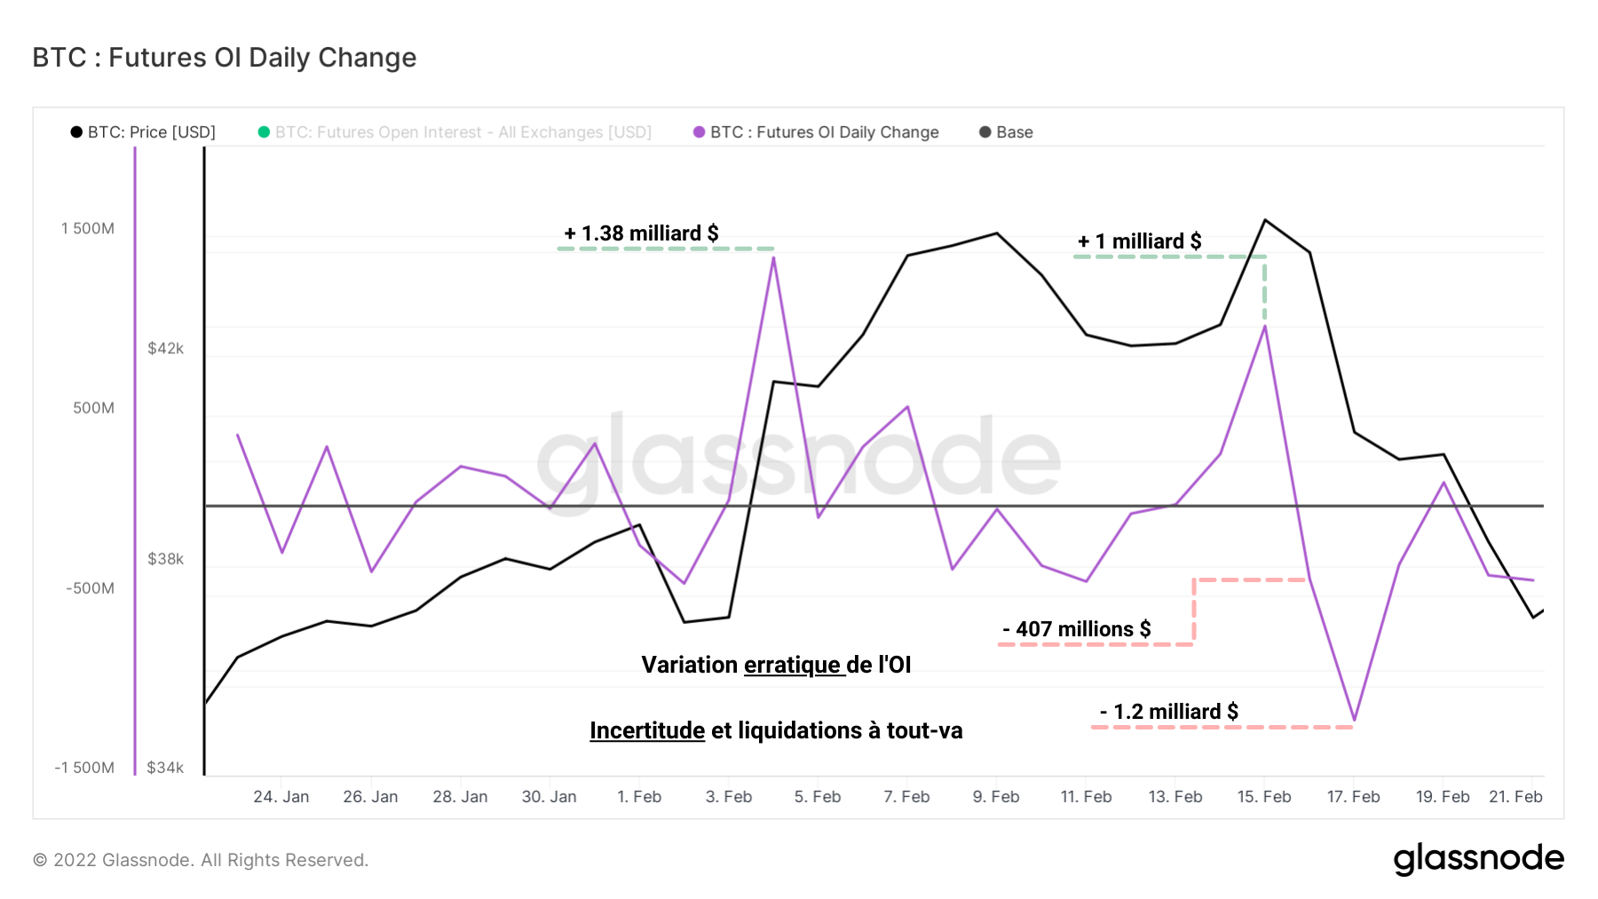Click the glassnode watermark in chart center

click(797, 458)
